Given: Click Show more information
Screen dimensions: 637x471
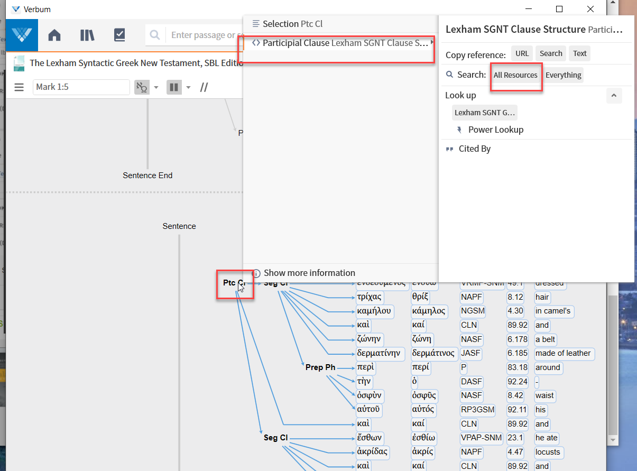Looking at the screenshot, I should 309,273.
